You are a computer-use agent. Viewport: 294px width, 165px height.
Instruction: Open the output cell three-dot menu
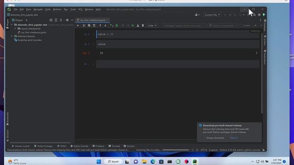click(257, 53)
